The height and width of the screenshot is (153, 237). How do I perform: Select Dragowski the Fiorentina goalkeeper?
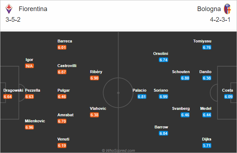coord(13,90)
